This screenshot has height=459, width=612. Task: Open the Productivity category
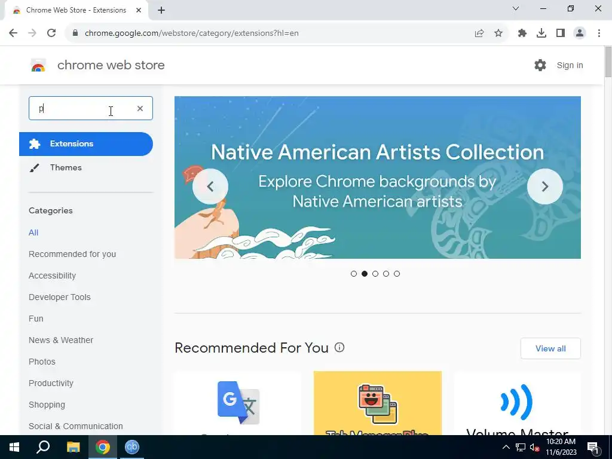[x=51, y=383]
